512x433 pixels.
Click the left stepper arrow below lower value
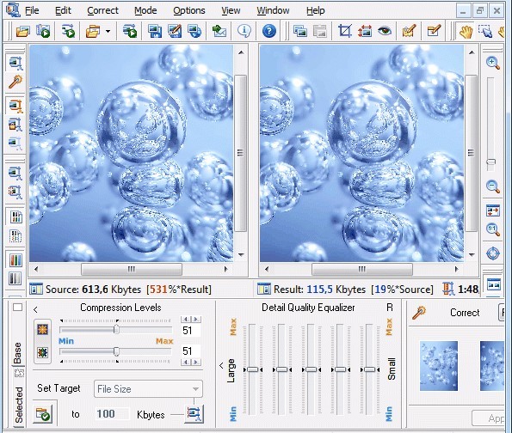point(186,362)
